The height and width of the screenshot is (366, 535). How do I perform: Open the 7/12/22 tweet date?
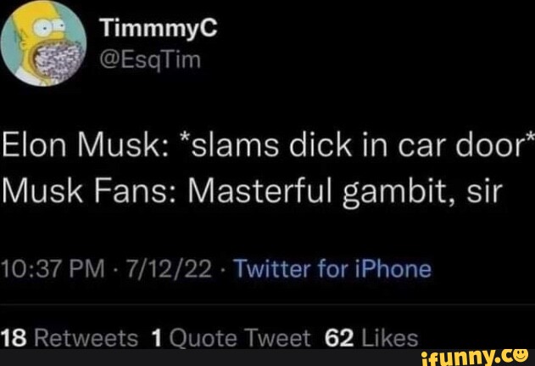169,269
